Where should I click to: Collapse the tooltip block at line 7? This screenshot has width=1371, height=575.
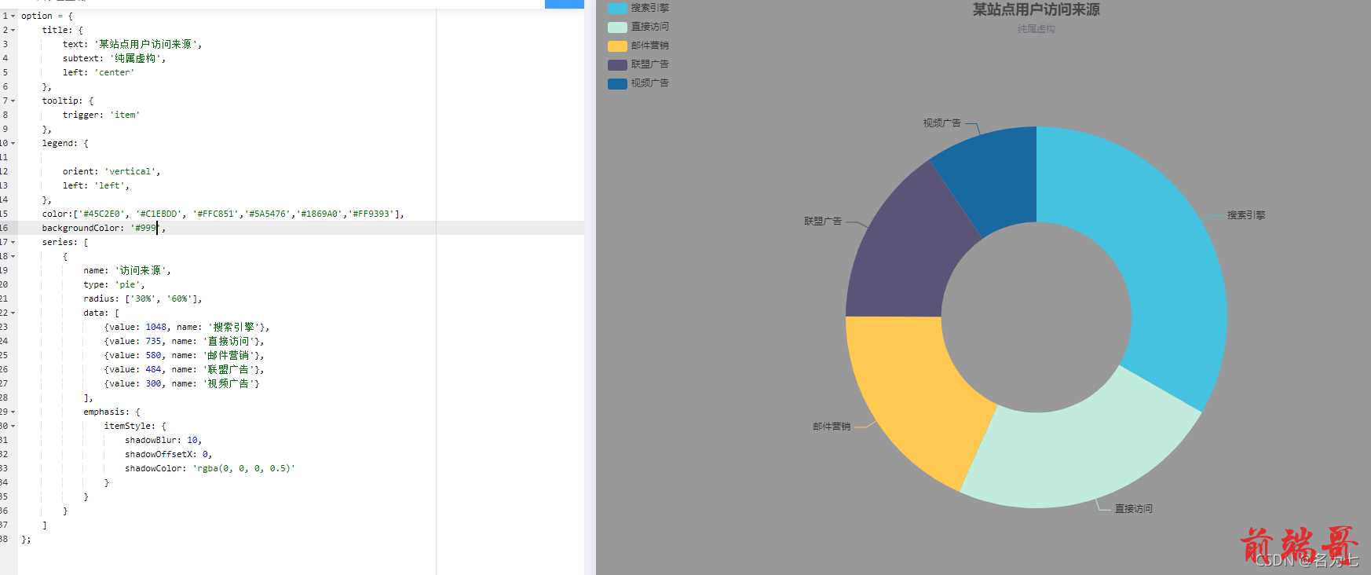pyautogui.click(x=13, y=101)
